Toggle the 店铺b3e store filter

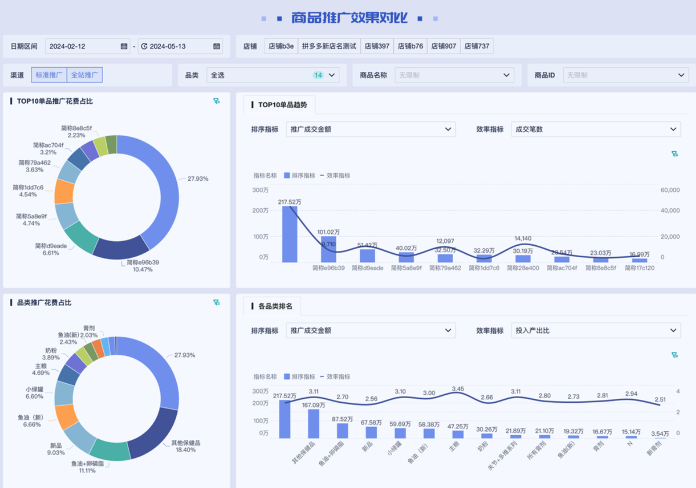point(281,46)
